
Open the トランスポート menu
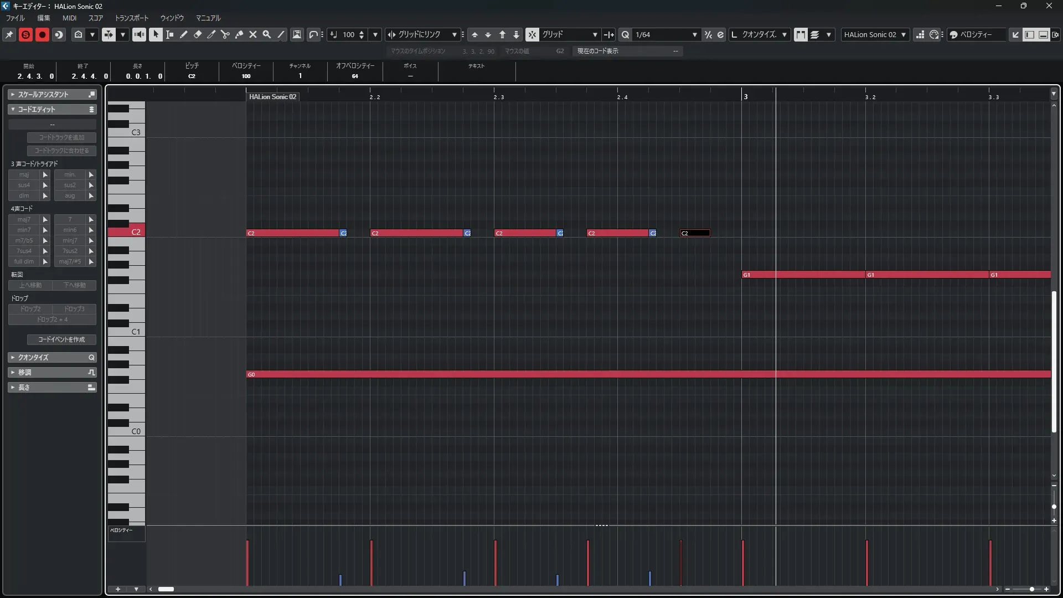click(132, 18)
